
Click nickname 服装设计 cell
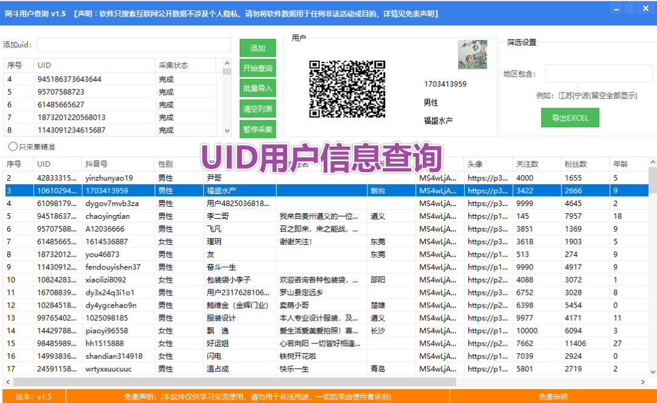coord(240,318)
